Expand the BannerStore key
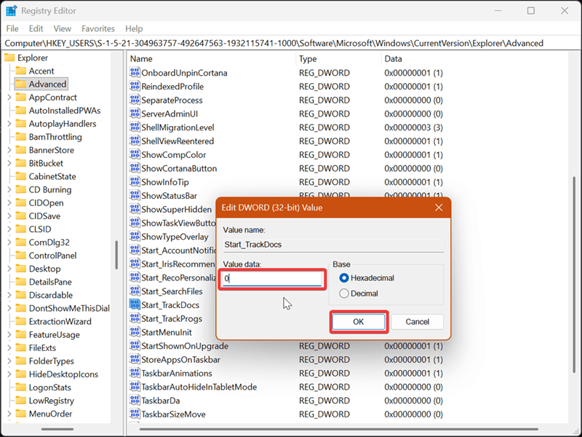 (x=9, y=150)
